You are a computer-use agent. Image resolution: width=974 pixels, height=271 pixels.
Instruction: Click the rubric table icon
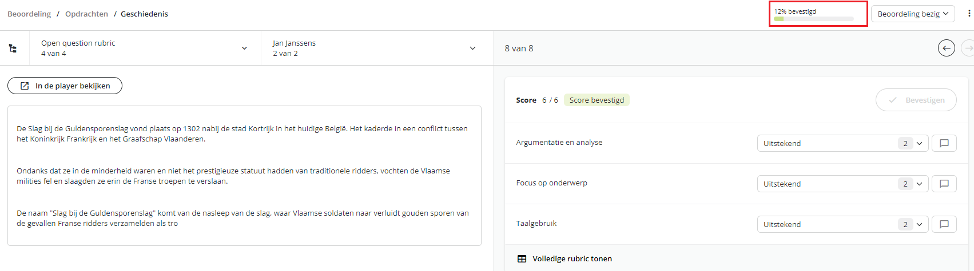pos(522,258)
